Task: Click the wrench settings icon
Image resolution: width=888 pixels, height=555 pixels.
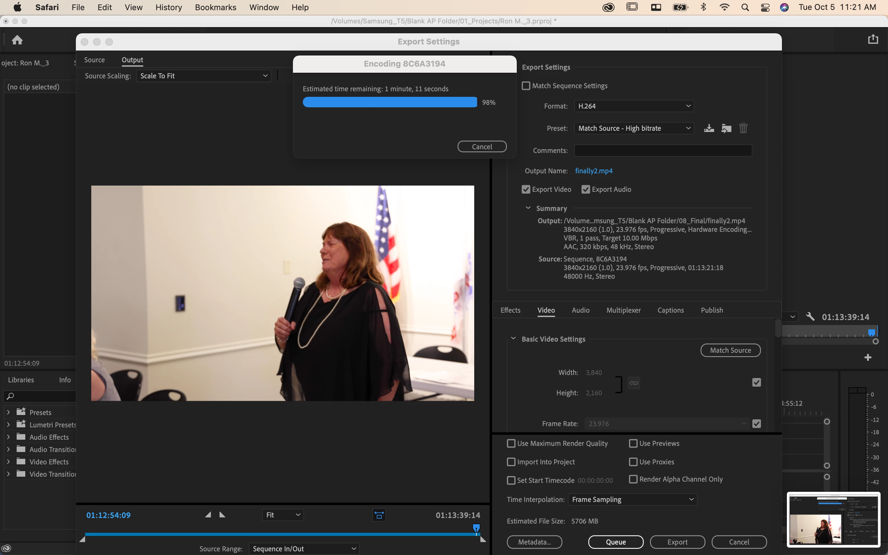Action: pyautogui.click(x=810, y=316)
